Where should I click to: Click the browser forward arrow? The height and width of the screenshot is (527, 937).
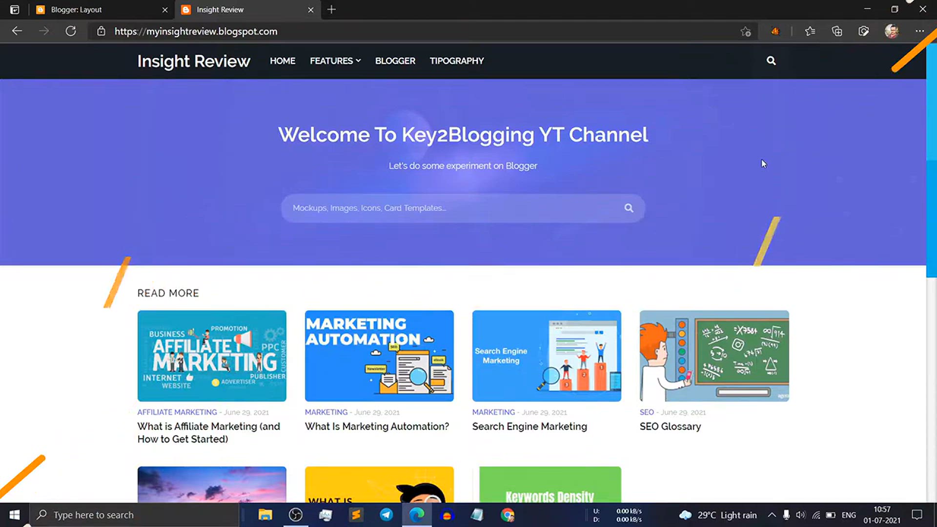pyautogui.click(x=44, y=31)
